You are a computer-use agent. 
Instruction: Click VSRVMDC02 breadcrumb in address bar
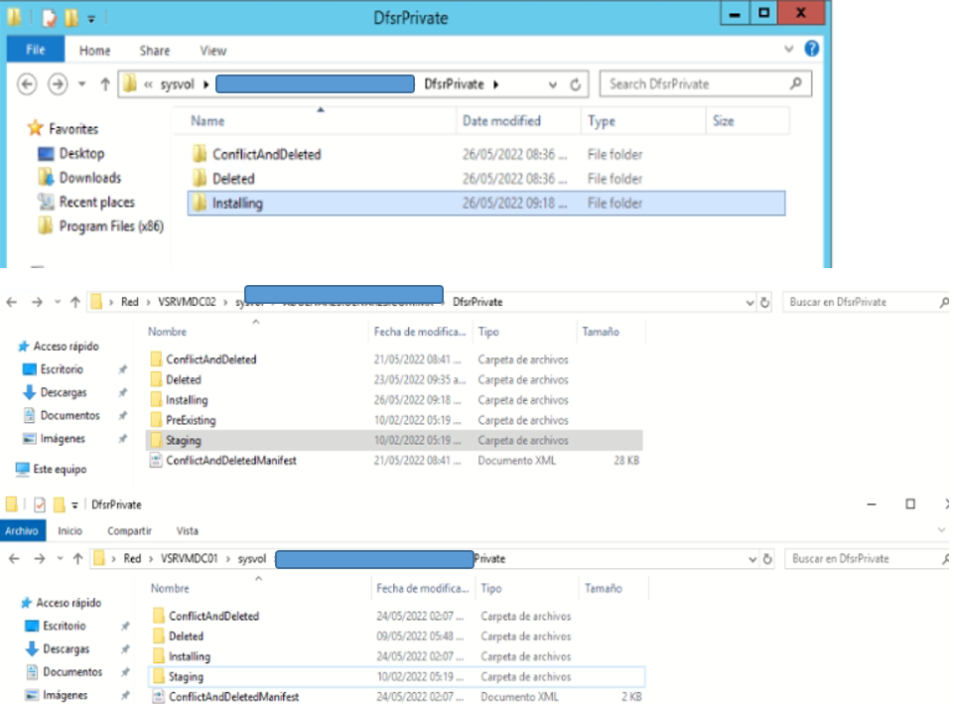pyautogui.click(x=187, y=302)
